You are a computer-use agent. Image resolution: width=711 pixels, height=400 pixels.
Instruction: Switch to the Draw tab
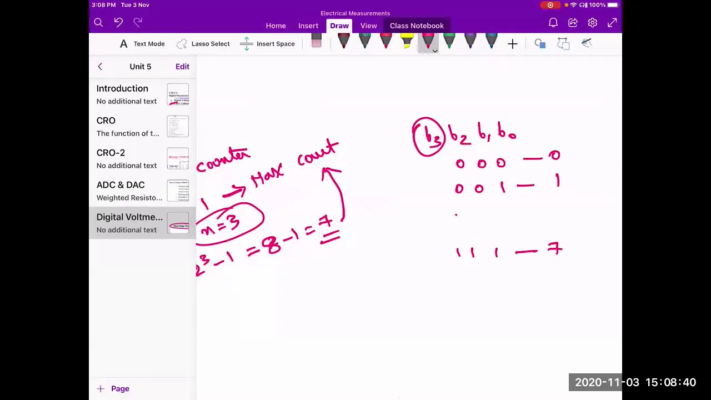[339, 26]
